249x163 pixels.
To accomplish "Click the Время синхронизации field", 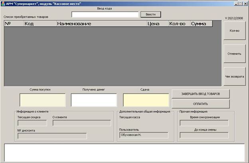I will (x=204, y=123).
